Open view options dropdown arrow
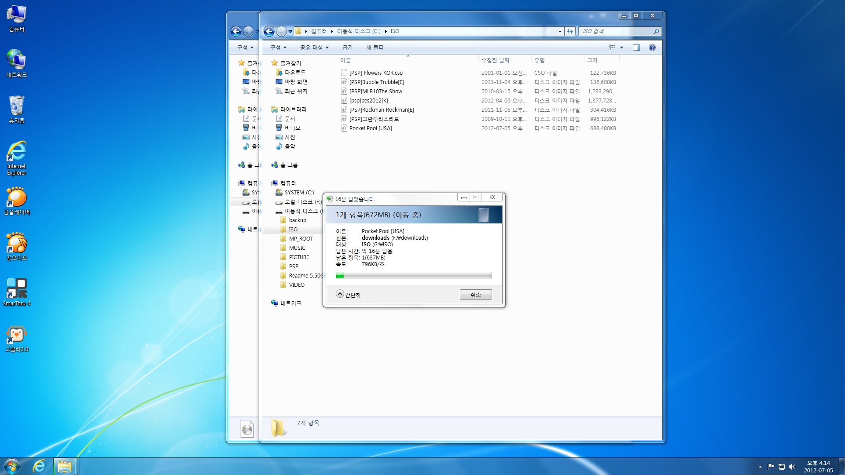 (x=621, y=47)
